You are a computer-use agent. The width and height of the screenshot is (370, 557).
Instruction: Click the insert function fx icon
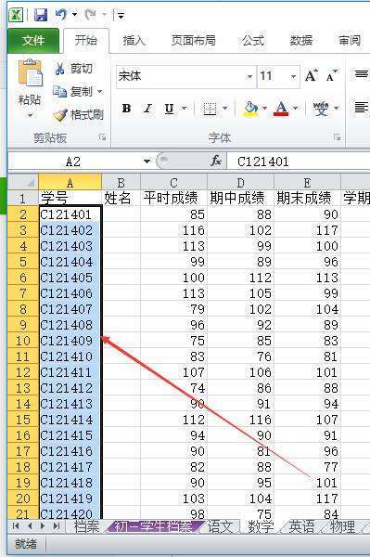tap(216, 162)
